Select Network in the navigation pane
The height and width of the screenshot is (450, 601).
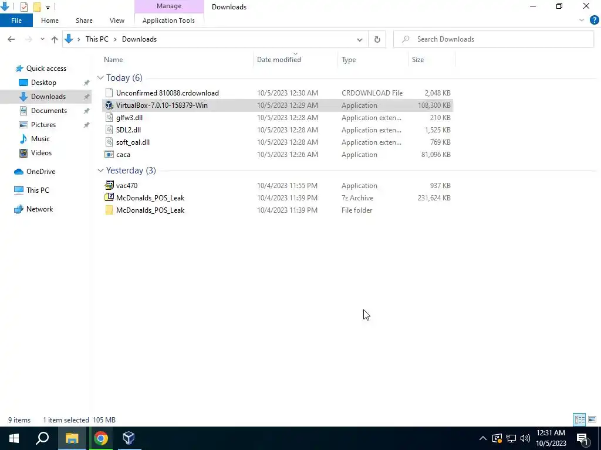pyautogui.click(x=39, y=209)
